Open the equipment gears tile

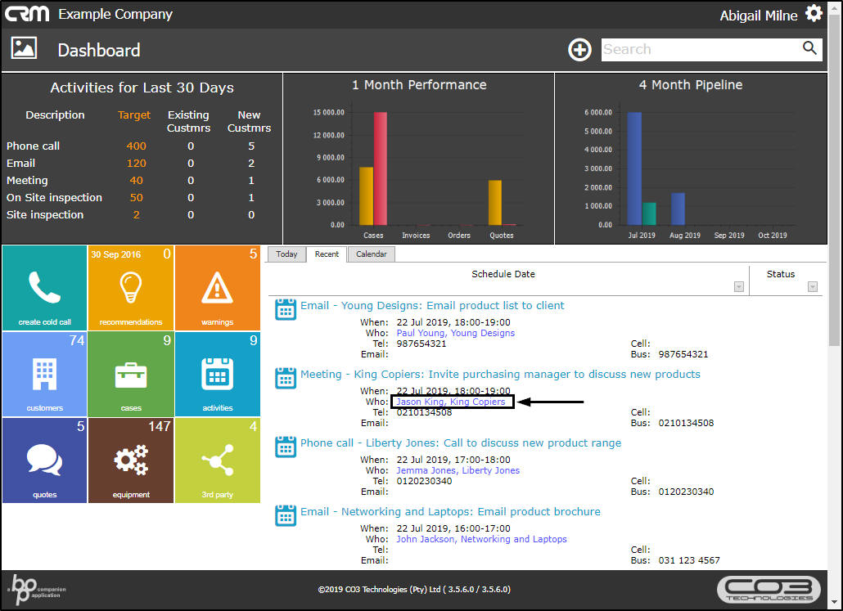point(130,460)
